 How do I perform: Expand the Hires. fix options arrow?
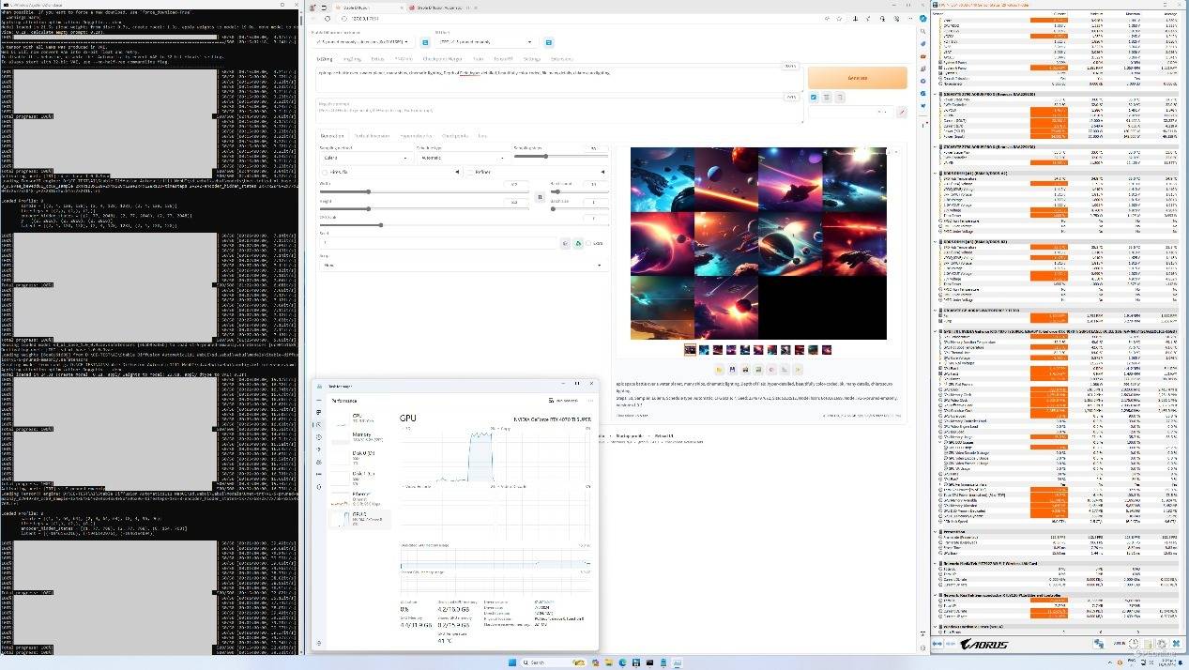pyautogui.click(x=457, y=172)
